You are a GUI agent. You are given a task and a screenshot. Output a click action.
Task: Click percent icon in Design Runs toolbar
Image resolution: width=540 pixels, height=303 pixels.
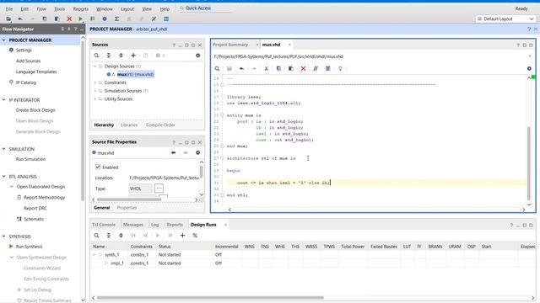(x=195, y=236)
